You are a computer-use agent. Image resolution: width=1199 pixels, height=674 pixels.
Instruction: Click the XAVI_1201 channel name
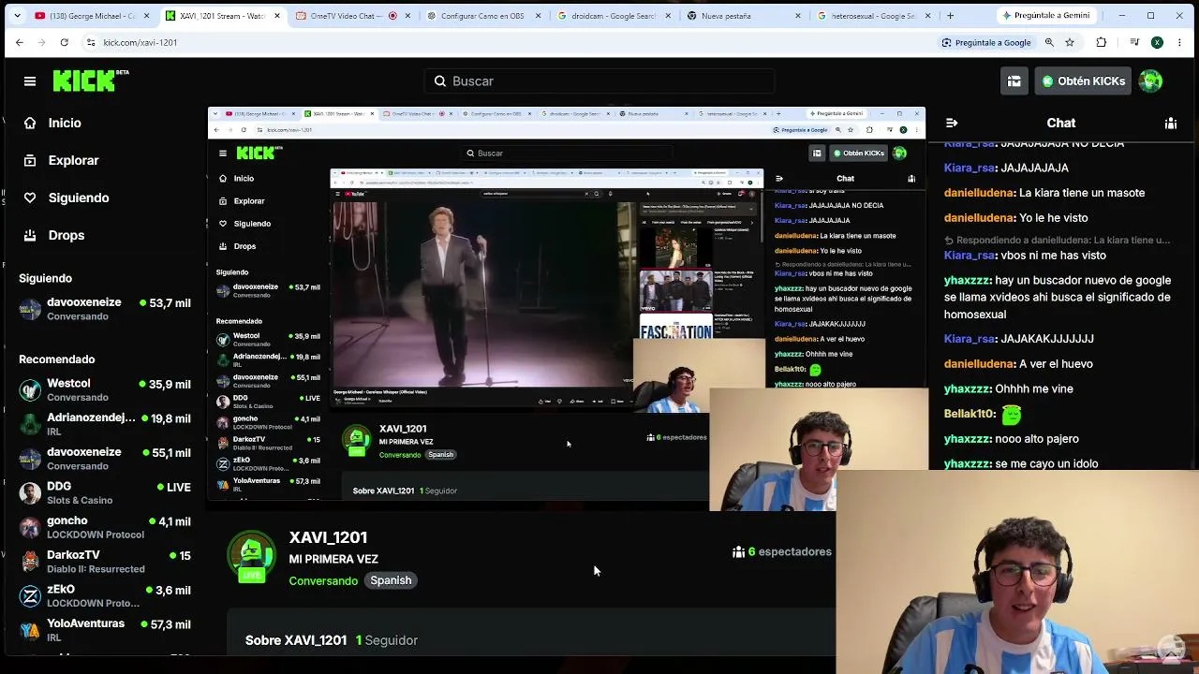click(328, 537)
